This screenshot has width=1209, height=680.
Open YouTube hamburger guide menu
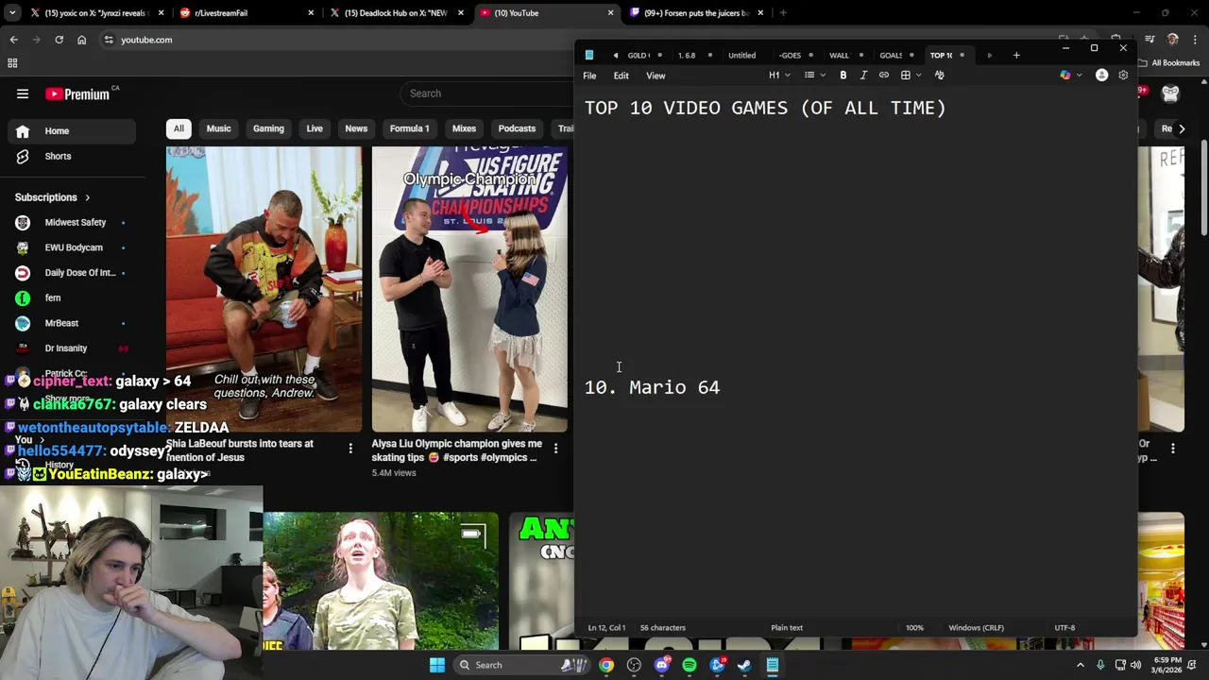(23, 93)
